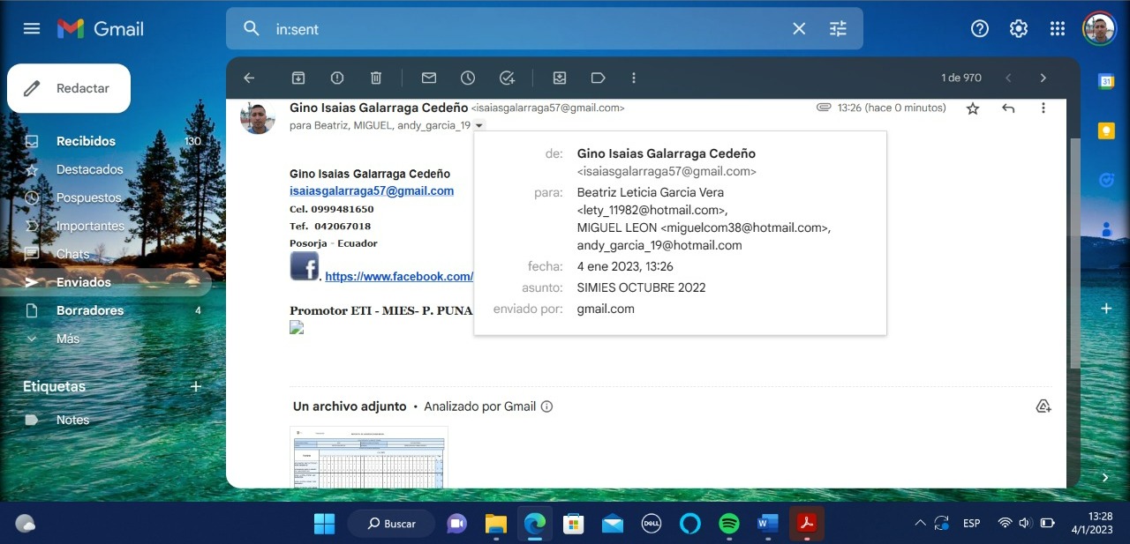Launch Spotify from the taskbar
Screen dimensions: 1130x544
pyautogui.click(x=729, y=524)
